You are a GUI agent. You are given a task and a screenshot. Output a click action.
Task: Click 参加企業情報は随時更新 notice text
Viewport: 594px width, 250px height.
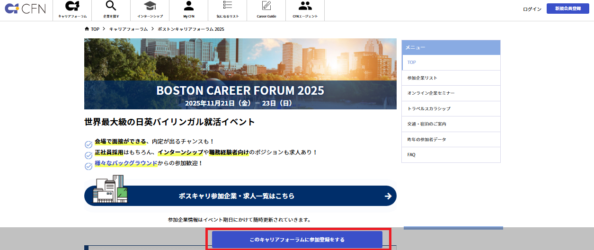pyautogui.click(x=239, y=220)
